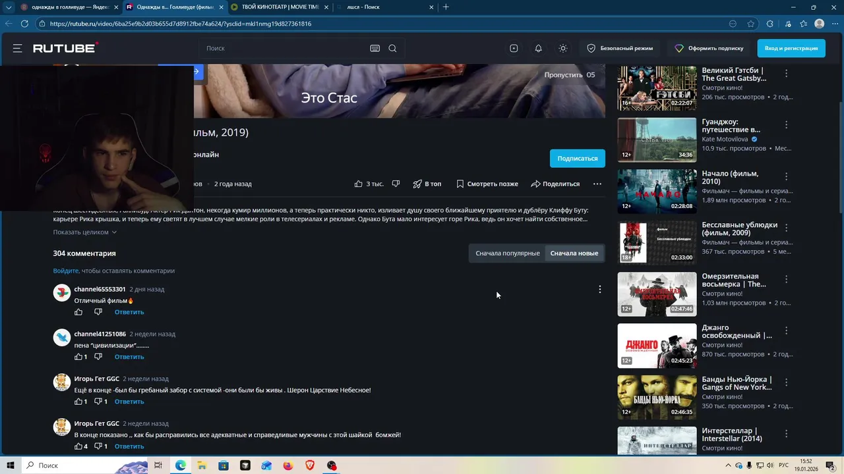Click channel41251086 avatar
Screen dimensions: 844x474
tap(62, 338)
